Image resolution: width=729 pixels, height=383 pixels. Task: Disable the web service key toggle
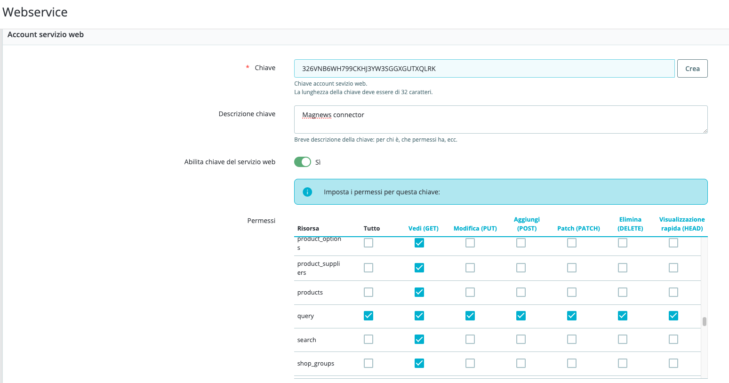(303, 162)
